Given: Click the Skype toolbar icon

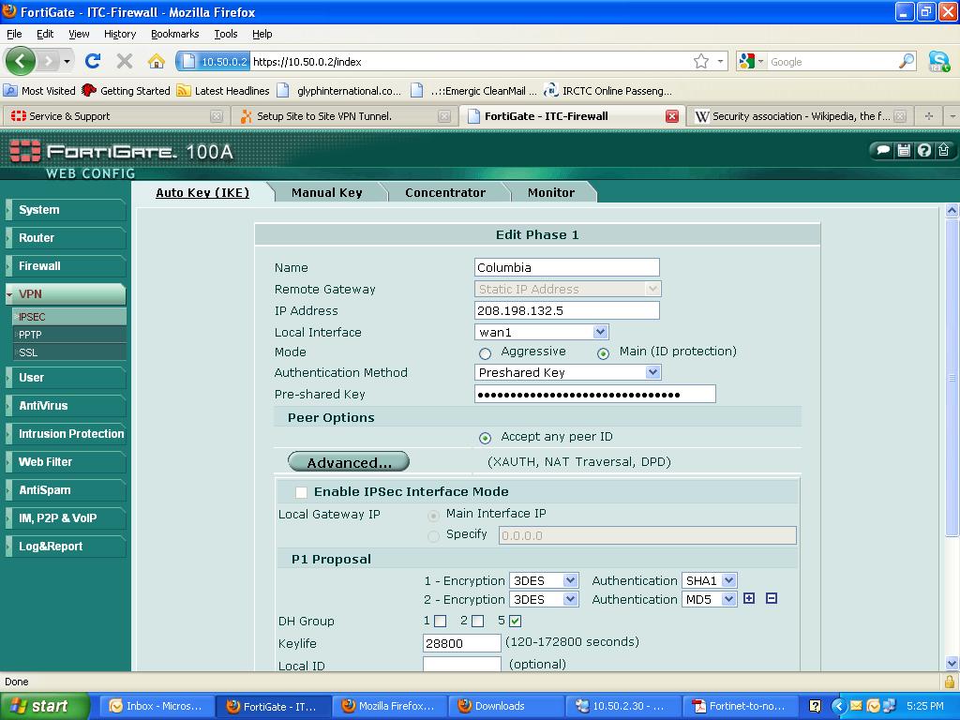Looking at the screenshot, I should click(938, 61).
